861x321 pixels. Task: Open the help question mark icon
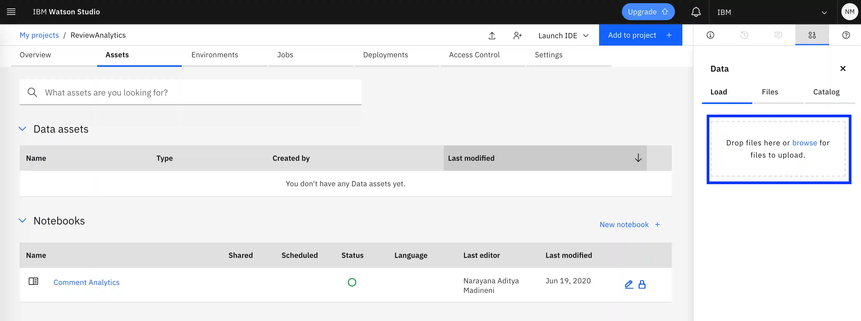coord(846,35)
